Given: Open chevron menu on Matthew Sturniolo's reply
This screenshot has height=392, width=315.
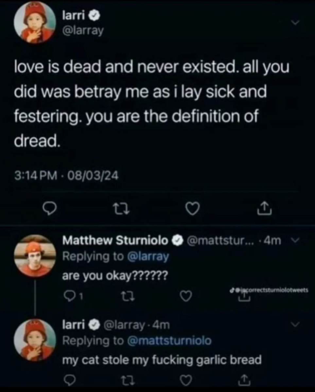Looking at the screenshot, I should [294, 241].
